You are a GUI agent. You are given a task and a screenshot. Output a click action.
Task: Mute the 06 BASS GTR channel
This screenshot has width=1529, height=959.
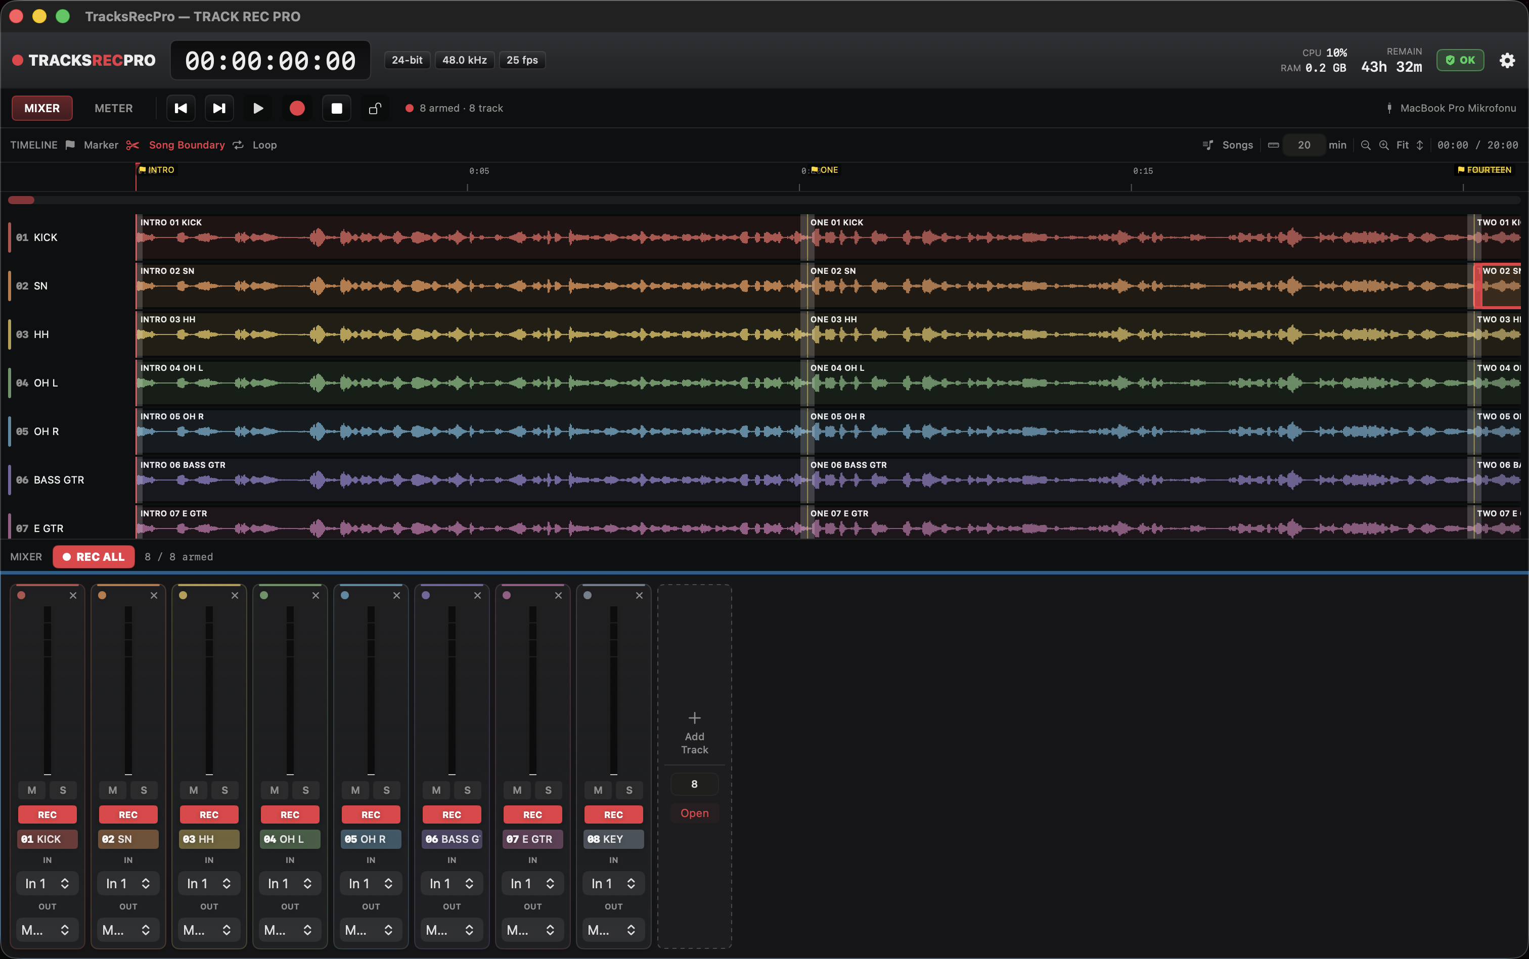click(436, 790)
